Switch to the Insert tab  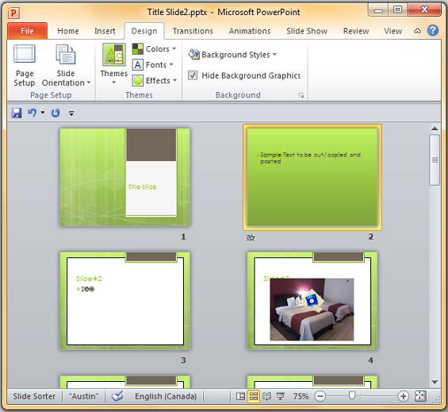point(105,31)
